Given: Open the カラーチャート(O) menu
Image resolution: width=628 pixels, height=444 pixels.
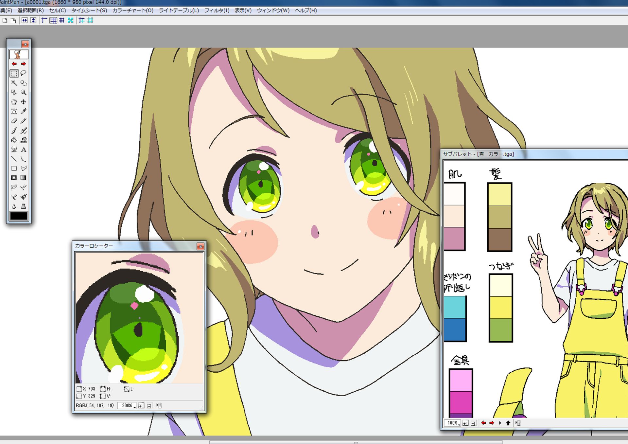Looking at the screenshot, I should [133, 10].
